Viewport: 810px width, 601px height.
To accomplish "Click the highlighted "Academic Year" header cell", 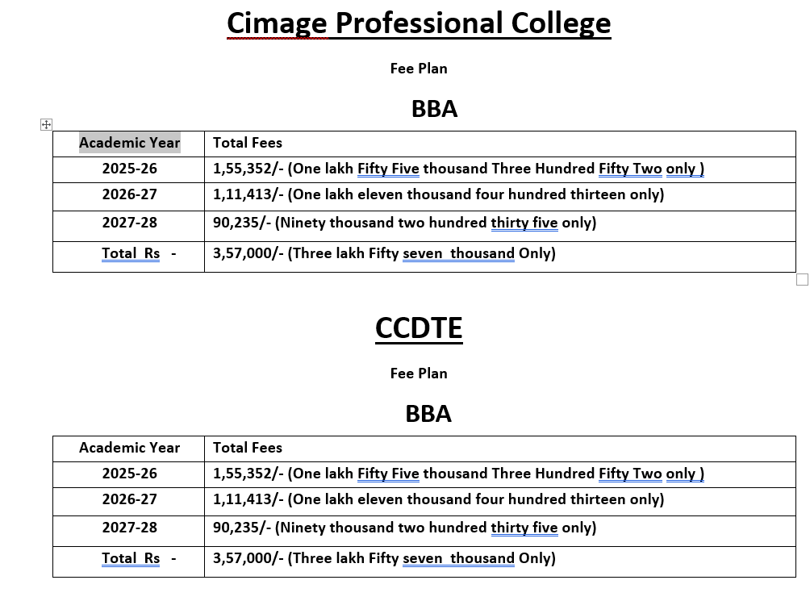I will coord(129,143).
